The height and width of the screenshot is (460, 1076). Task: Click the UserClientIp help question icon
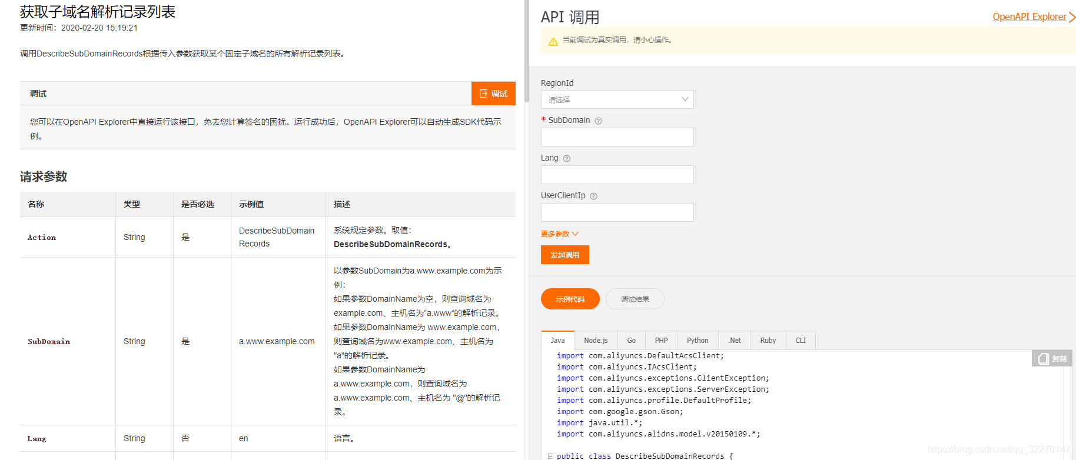tap(593, 196)
